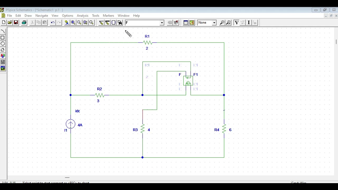338x190 pixels.
Task: Zoom to selected area
Action: tap(85, 23)
